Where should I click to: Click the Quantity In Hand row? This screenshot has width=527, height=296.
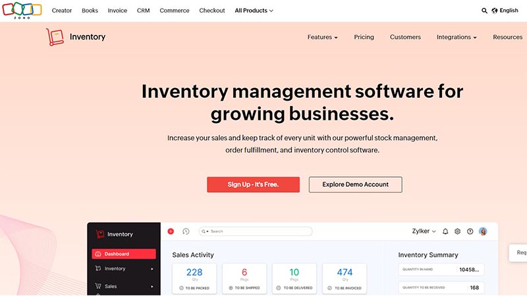pos(441,270)
